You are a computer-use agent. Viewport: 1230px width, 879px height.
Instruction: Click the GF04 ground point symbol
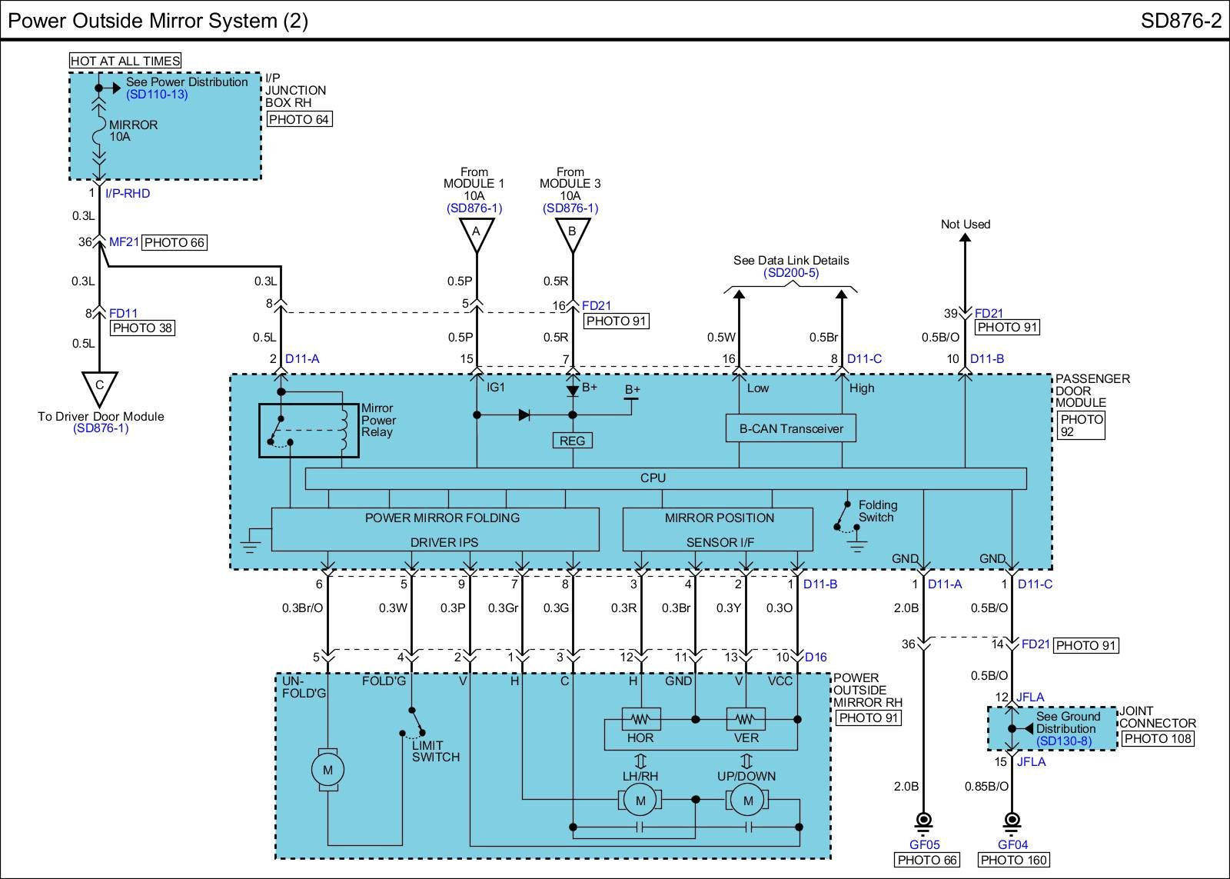tap(1012, 821)
